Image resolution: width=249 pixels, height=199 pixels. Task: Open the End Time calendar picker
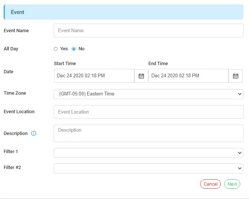click(236, 76)
